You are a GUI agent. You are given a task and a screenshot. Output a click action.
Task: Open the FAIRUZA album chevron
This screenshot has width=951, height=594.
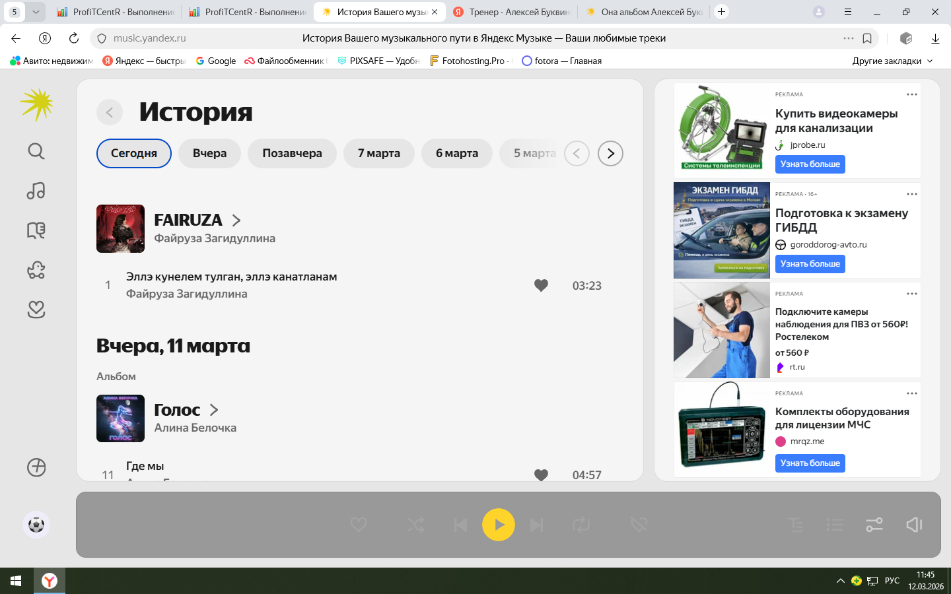point(236,220)
